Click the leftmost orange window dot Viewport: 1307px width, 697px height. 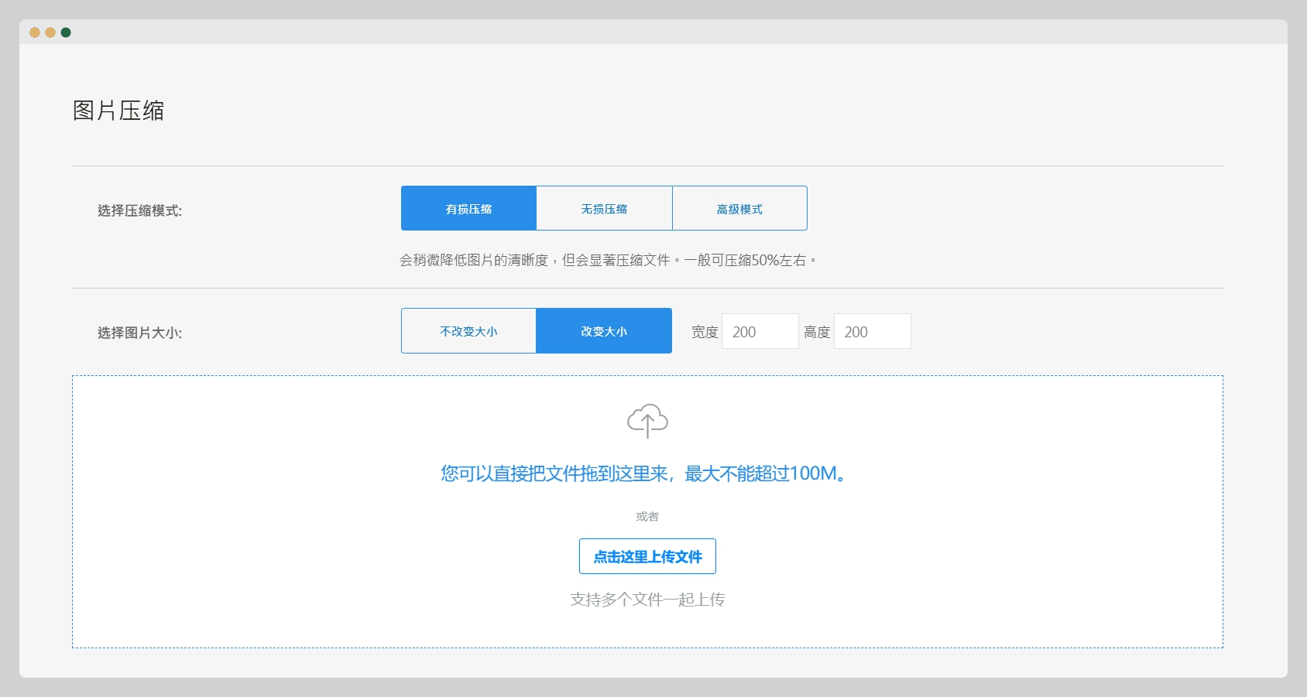(x=35, y=32)
